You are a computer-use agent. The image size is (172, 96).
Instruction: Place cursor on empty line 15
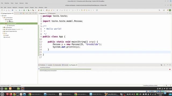click(106, 52)
